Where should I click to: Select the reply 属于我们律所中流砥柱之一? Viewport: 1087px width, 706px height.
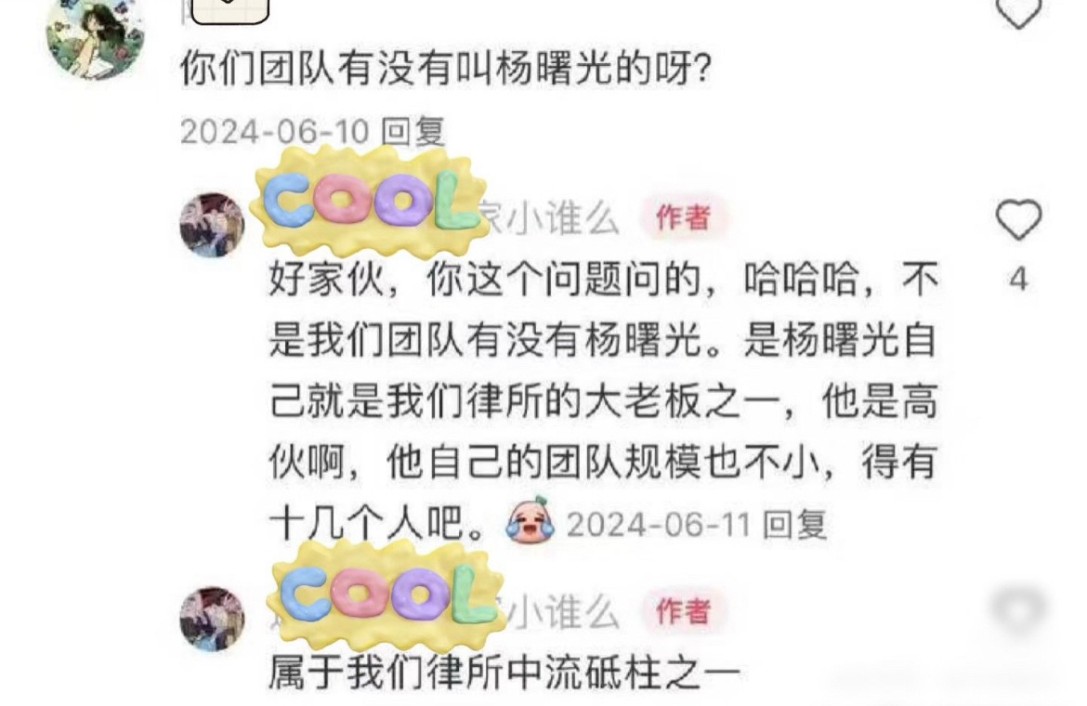click(x=504, y=673)
